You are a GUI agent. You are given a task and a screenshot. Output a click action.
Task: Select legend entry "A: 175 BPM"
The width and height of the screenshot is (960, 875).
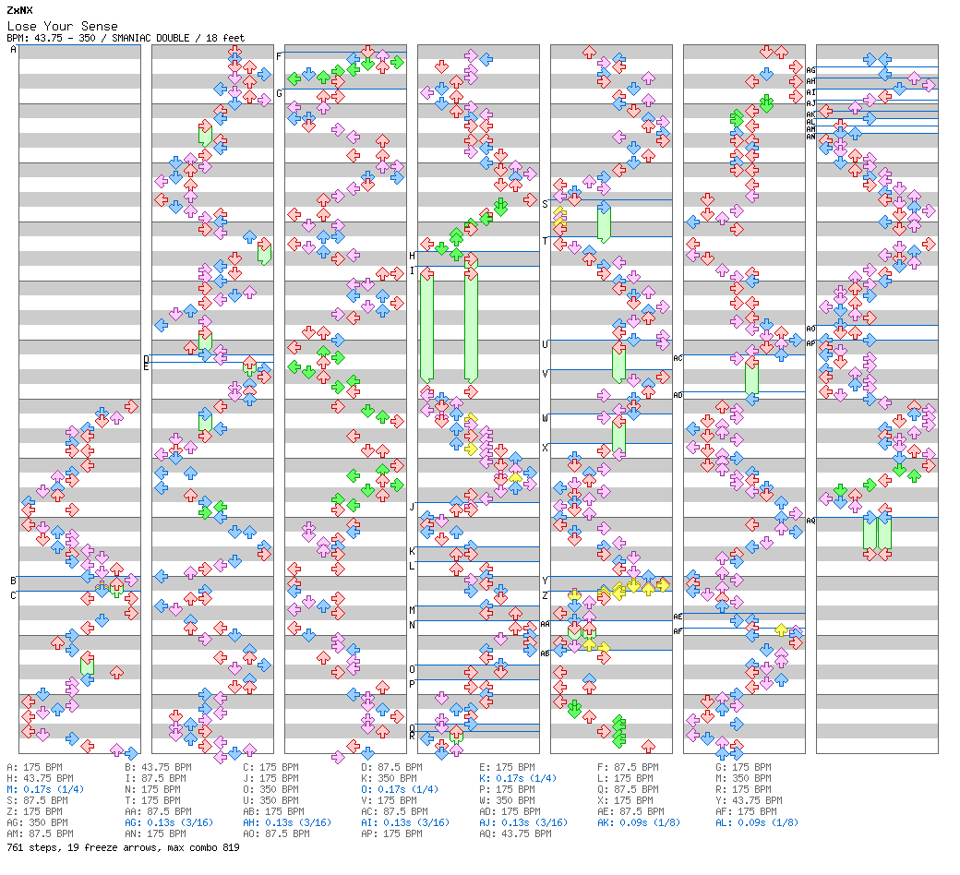click(34, 767)
